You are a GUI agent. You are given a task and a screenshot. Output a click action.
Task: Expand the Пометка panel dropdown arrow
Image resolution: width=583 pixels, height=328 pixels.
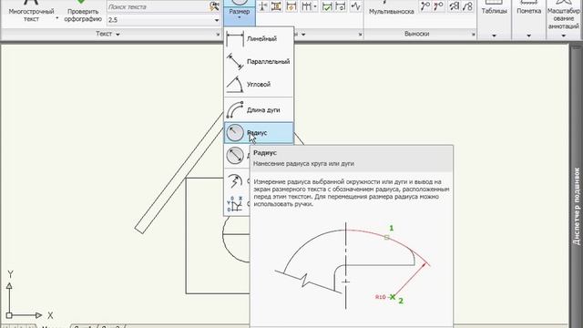[x=528, y=36]
